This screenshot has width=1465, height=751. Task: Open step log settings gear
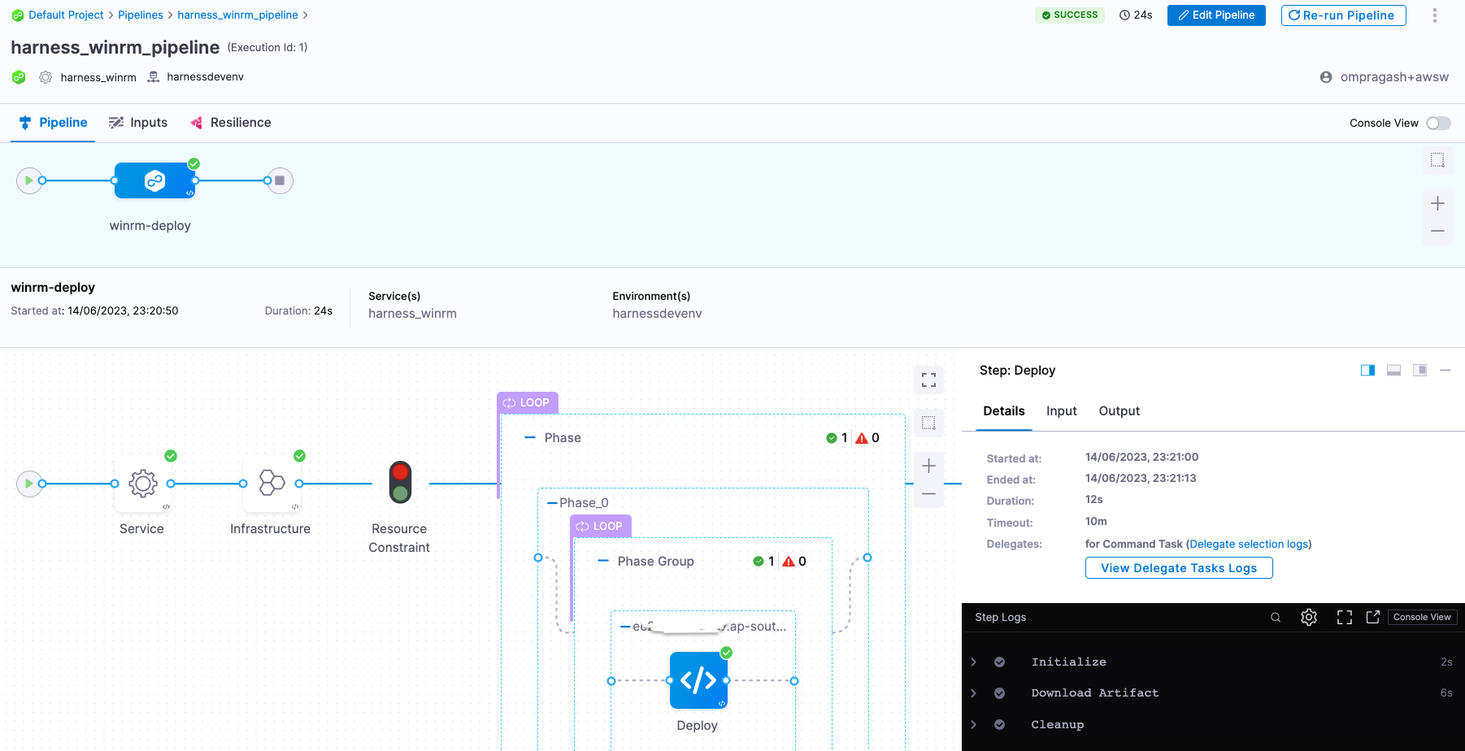click(x=1309, y=618)
